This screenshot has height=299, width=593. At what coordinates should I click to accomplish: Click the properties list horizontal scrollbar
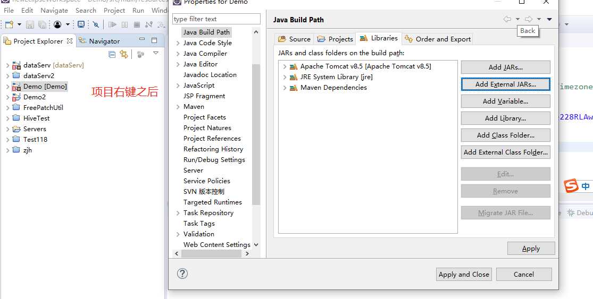pos(211,254)
